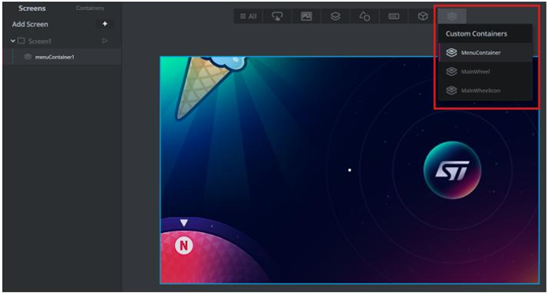
Task: Toggle the Custom Containers toolbar icon
Action: pos(452,16)
